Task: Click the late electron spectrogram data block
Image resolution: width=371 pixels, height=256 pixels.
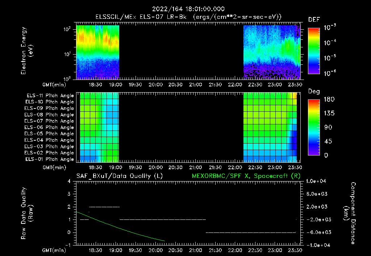Action: (x=272, y=52)
